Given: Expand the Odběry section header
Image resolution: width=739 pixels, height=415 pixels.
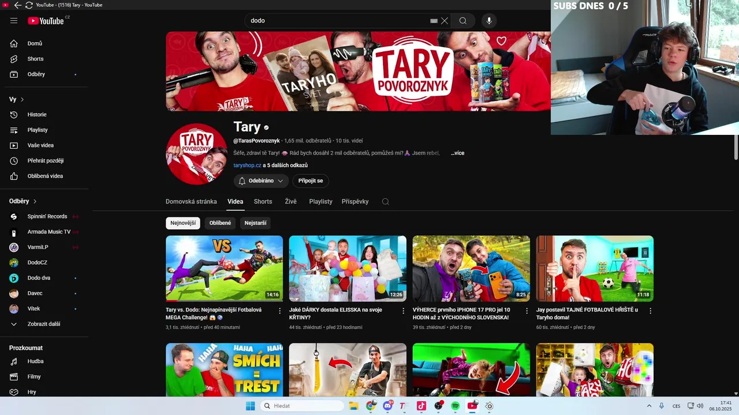Looking at the screenshot, I should coord(23,201).
